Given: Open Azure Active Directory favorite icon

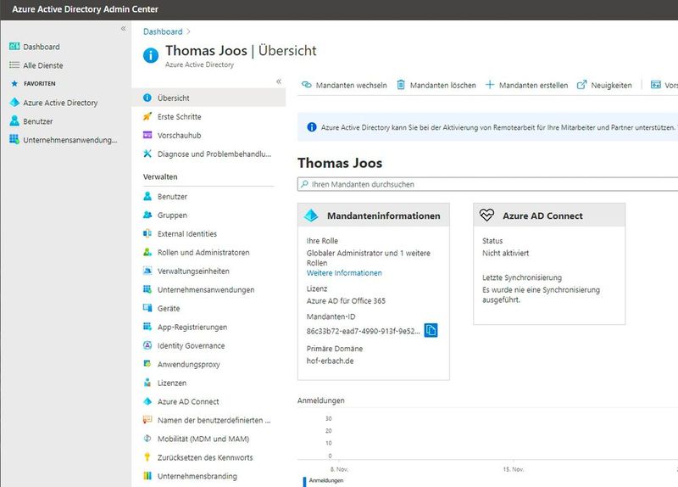Looking at the screenshot, I should (14, 103).
